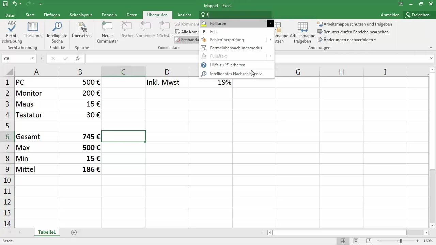Switch to the Daten tab
This screenshot has width=436, height=245.
click(132, 15)
